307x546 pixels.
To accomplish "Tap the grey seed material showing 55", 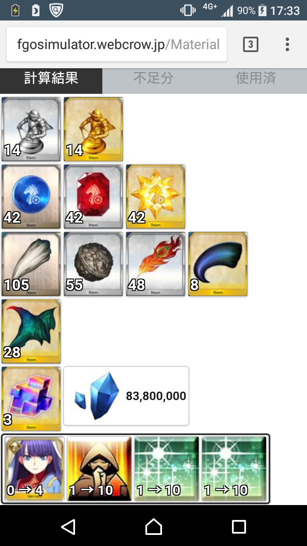I will [94, 264].
